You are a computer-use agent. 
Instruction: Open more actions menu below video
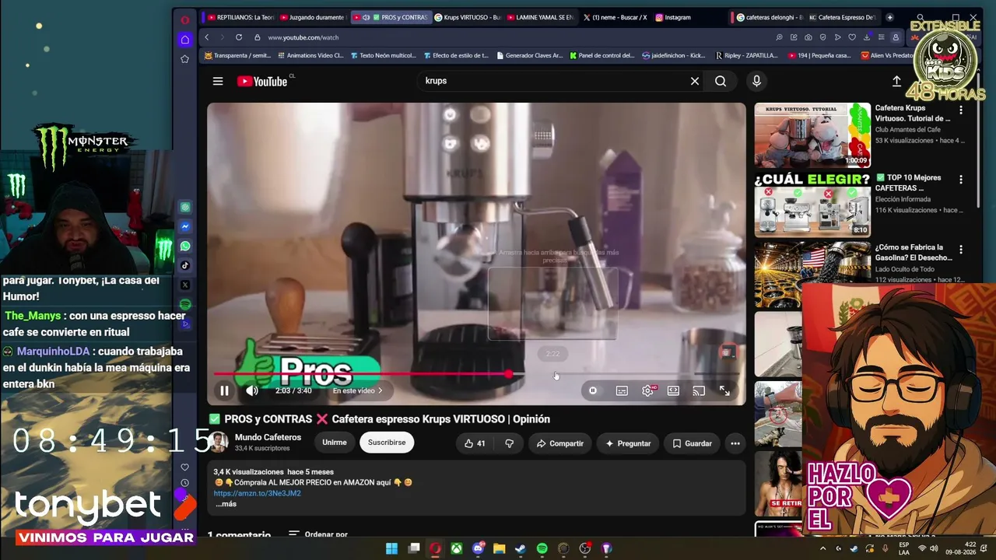tap(735, 443)
